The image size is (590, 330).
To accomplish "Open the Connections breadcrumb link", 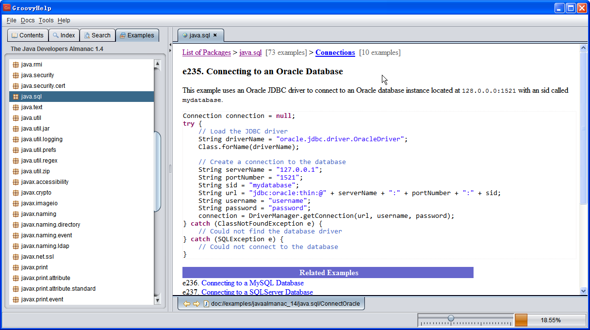I will (335, 52).
